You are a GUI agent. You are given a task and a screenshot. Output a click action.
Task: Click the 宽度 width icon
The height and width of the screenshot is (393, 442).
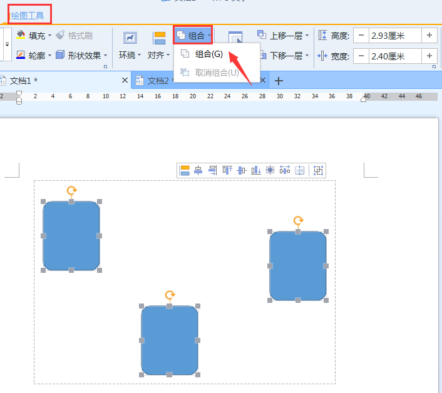click(322, 56)
